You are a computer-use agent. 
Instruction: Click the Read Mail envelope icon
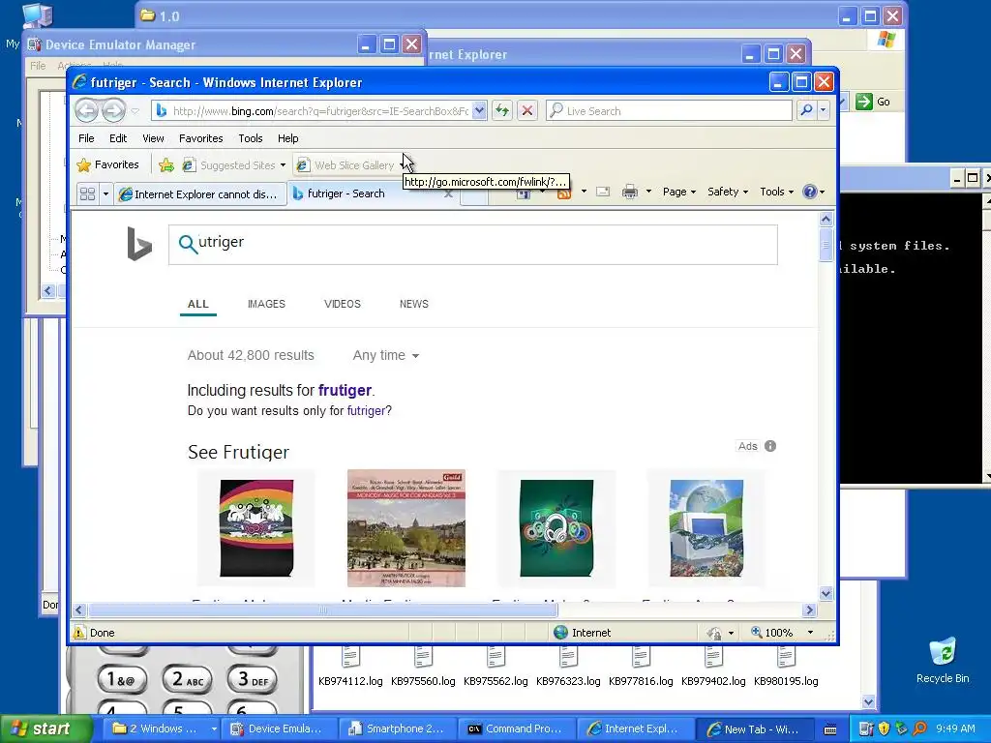coord(603,192)
